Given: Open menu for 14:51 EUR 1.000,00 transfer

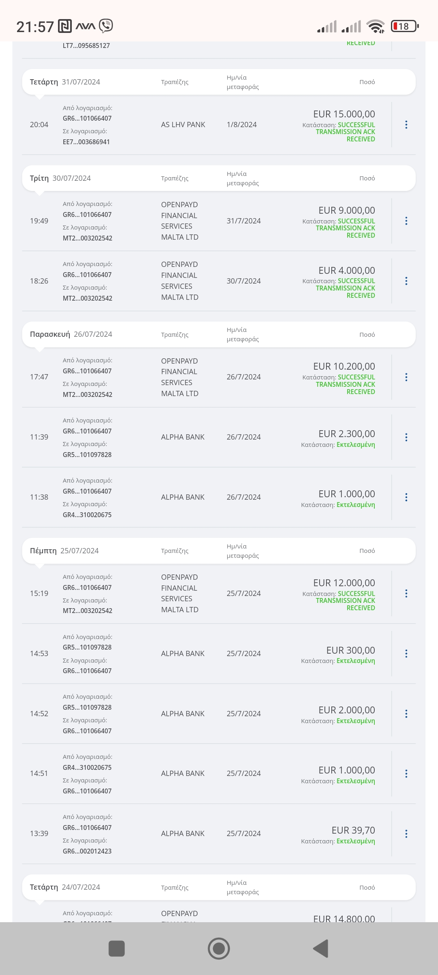Looking at the screenshot, I should point(406,774).
